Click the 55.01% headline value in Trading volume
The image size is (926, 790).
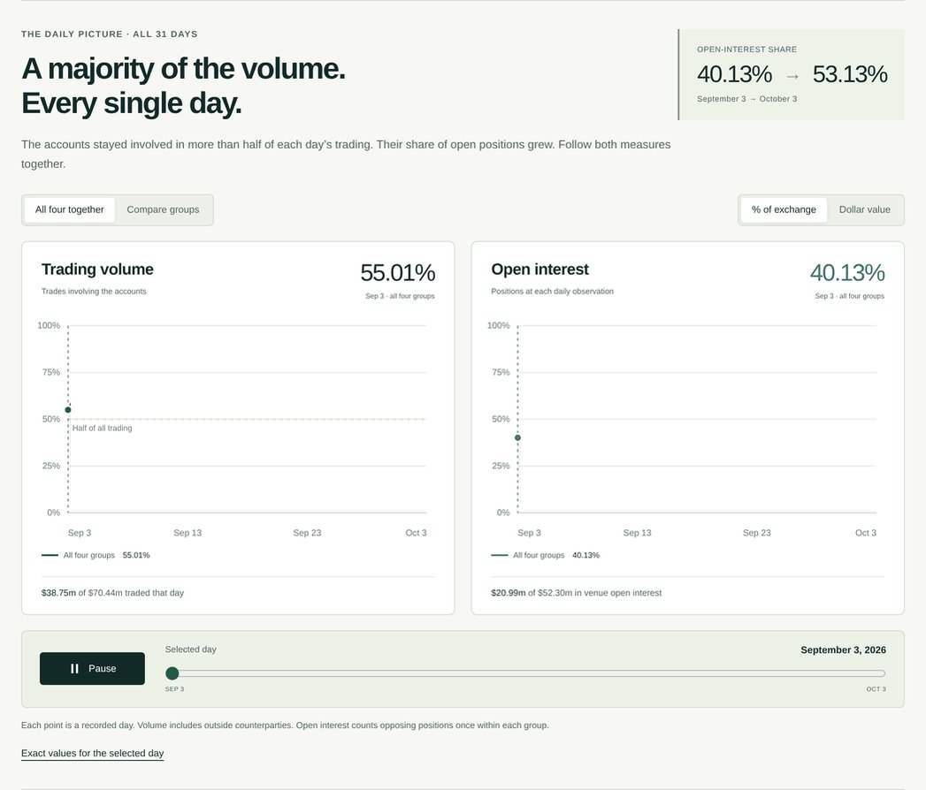tap(397, 272)
